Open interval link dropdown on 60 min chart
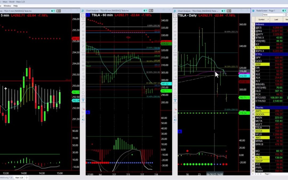 tap(151, 11)
